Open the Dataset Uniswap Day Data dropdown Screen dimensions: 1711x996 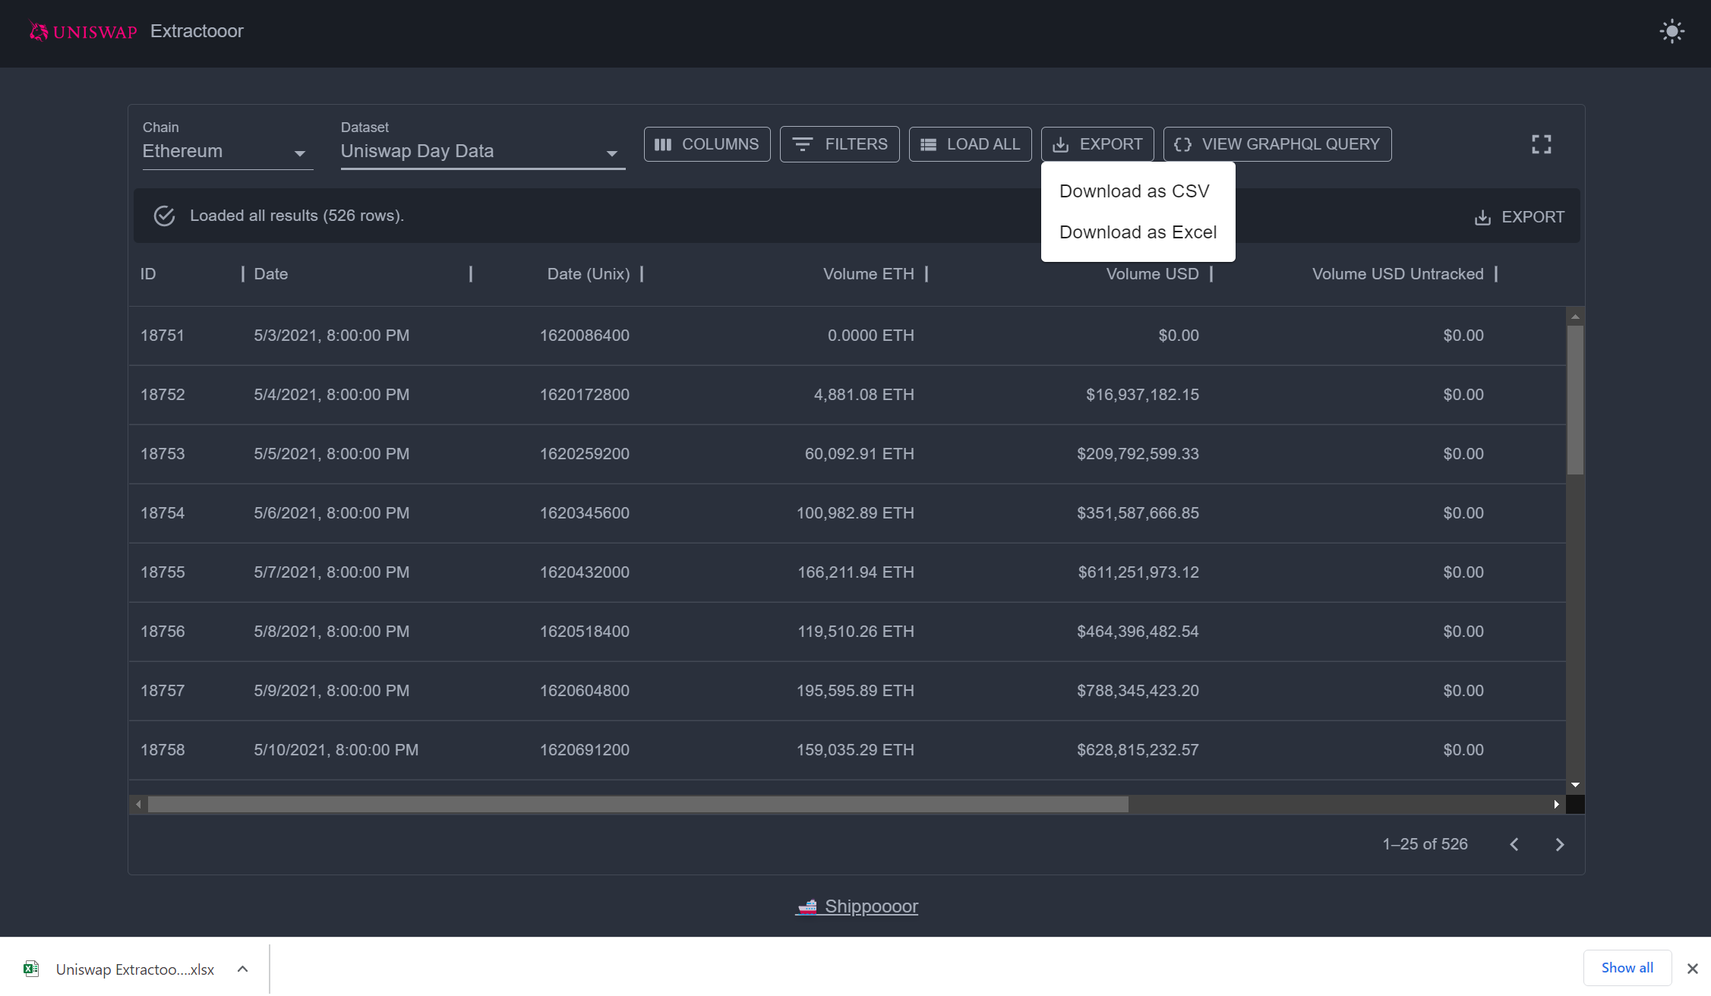point(482,151)
